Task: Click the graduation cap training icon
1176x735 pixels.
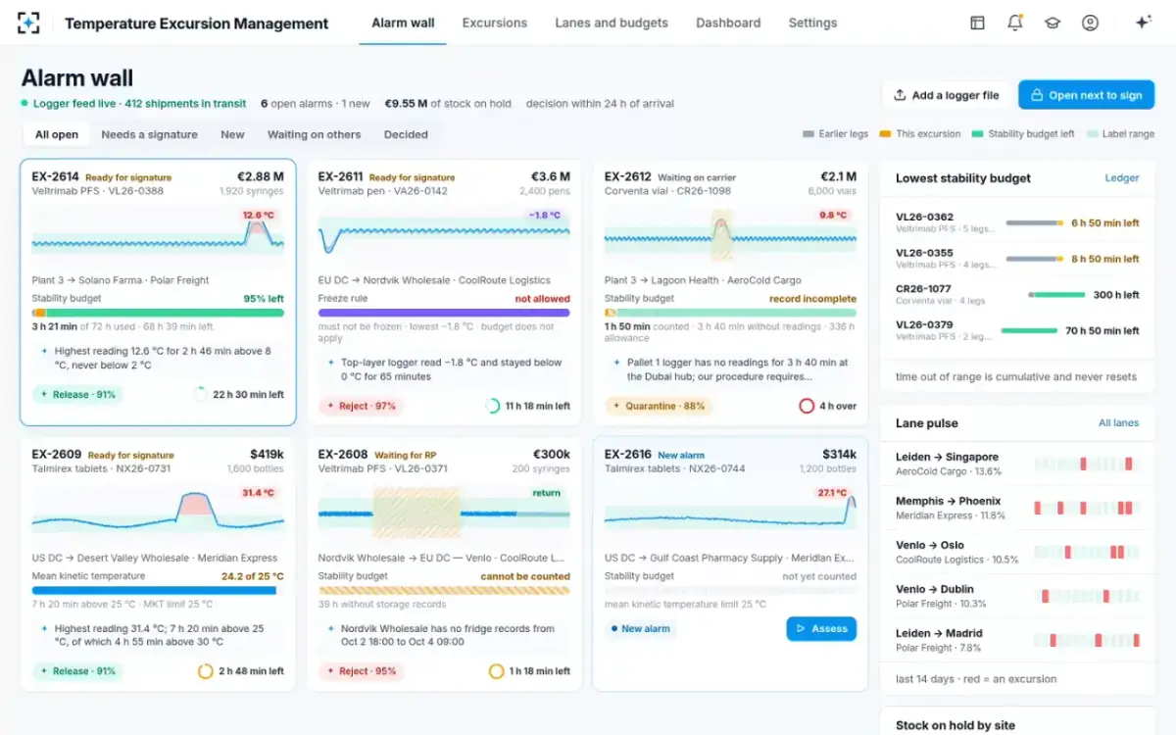Action: tap(1053, 23)
